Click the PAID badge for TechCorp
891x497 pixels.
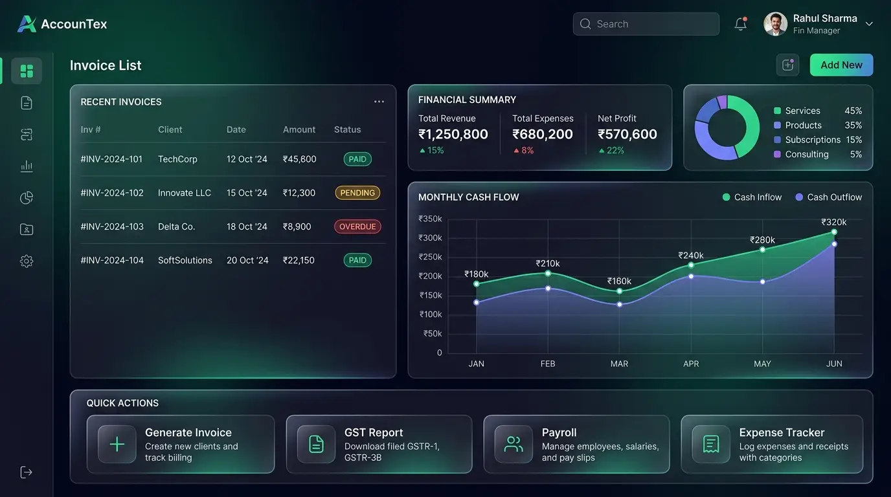pyautogui.click(x=357, y=159)
